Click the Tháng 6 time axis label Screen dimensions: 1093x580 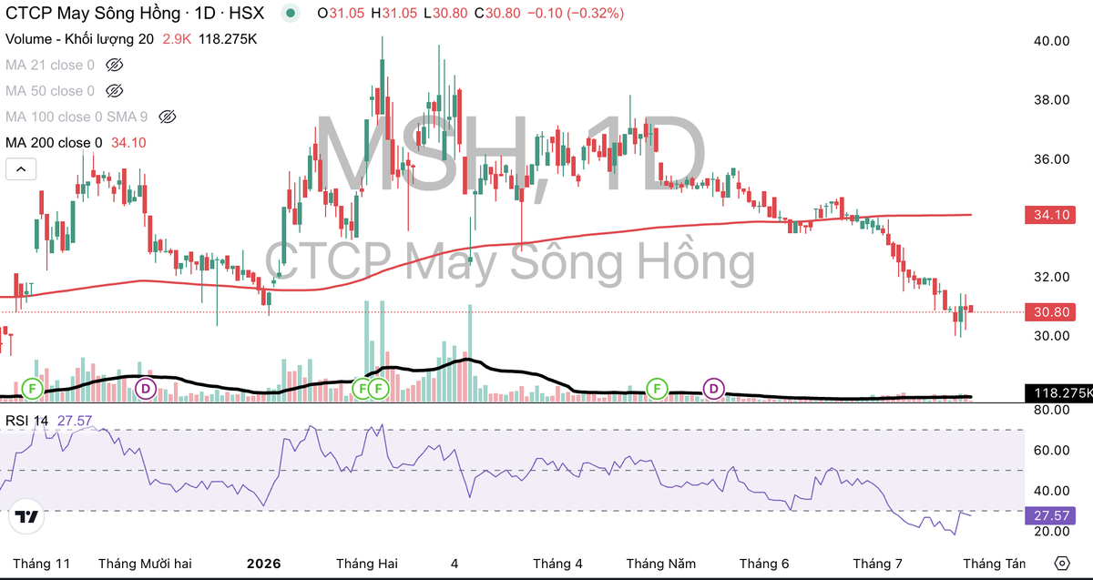tap(764, 563)
